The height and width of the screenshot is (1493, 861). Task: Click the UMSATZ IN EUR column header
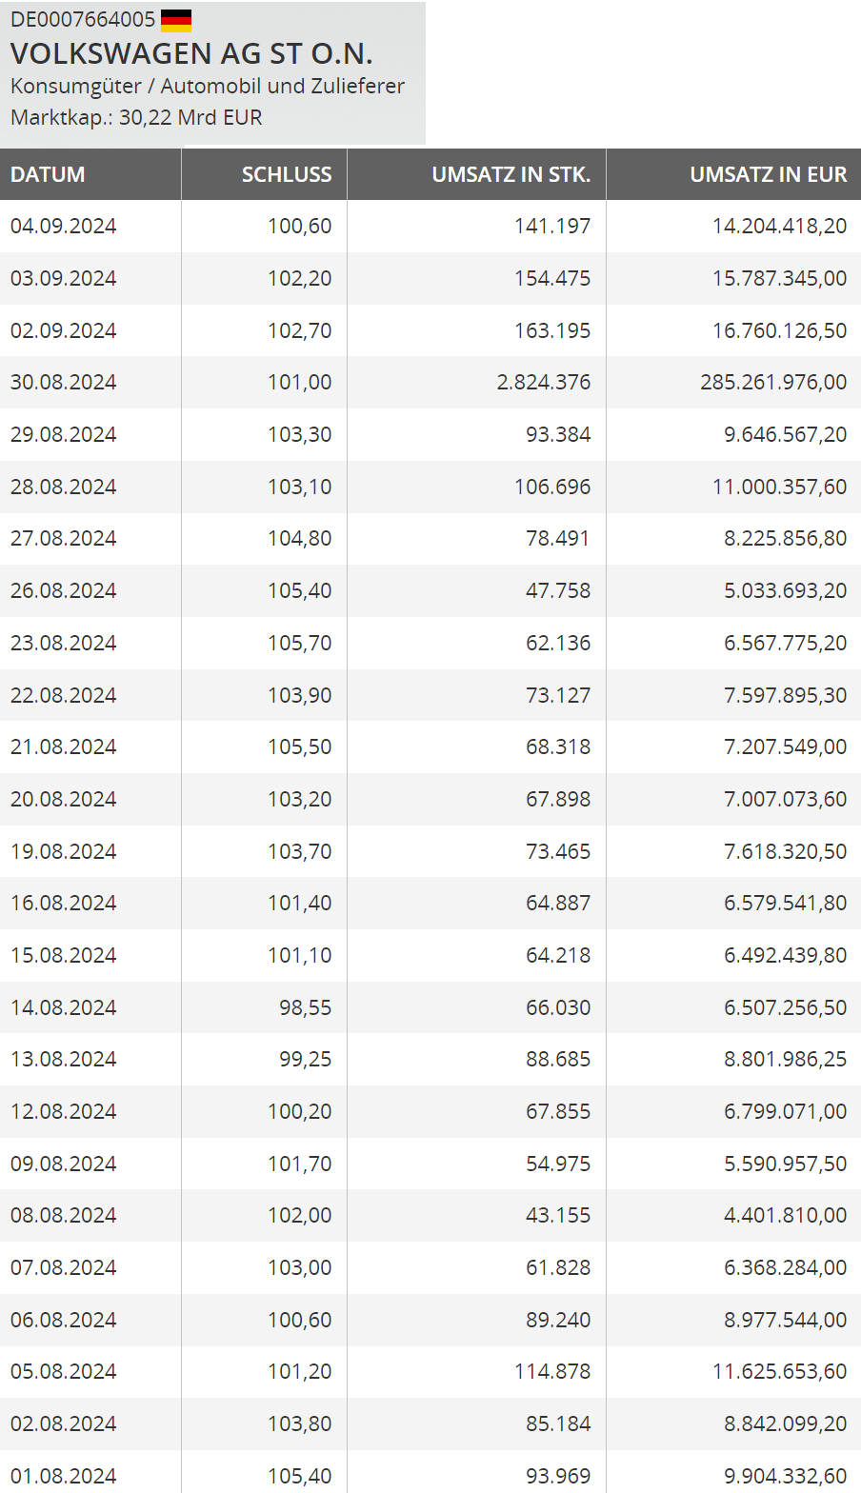click(768, 174)
